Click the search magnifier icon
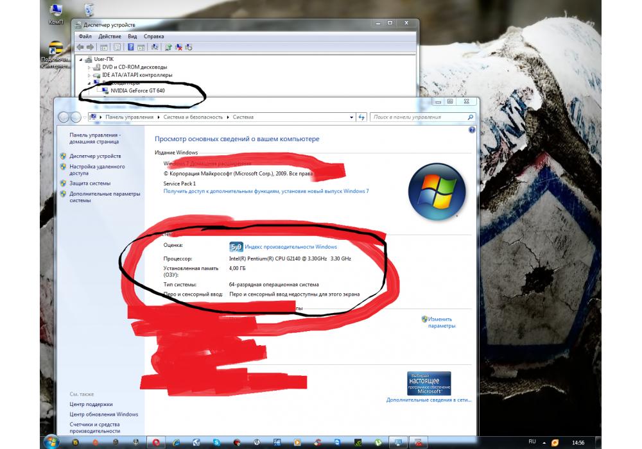Viewport: 642px width, 449px height. coord(471,117)
